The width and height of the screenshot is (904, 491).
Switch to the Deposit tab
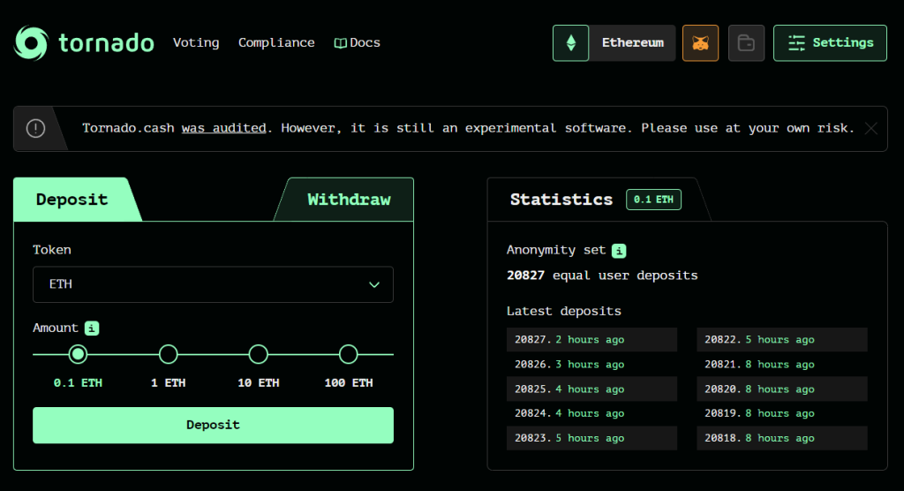[72, 200]
